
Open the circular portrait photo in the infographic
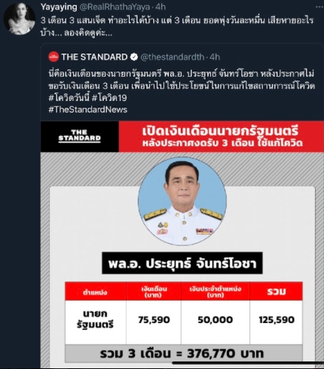(182, 201)
